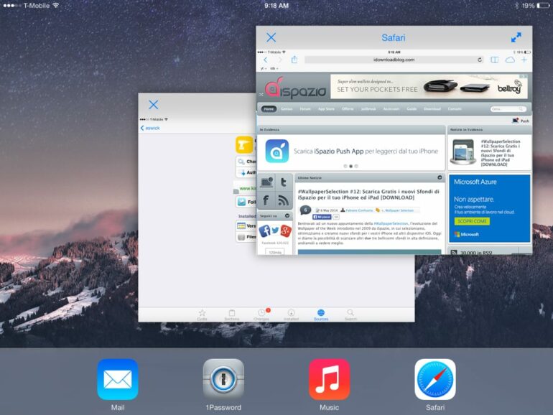Go back using Safari's back arrow
The height and width of the screenshot is (415, 553).
click(266, 60)
